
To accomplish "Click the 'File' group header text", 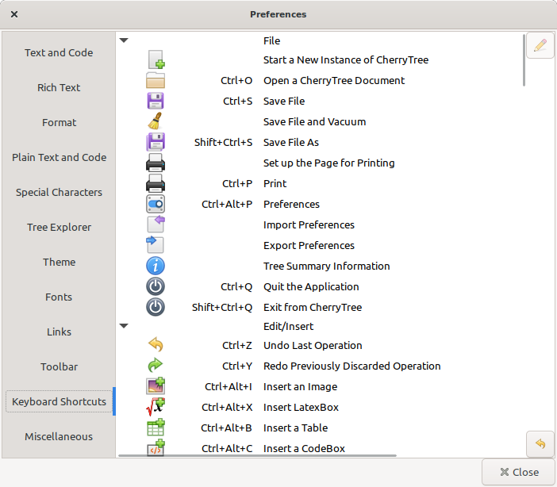I will coord(271,41).
